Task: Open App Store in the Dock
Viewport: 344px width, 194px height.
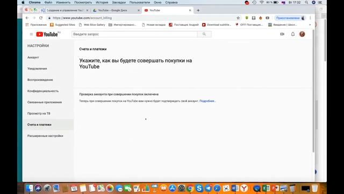Action: [172, 188]
